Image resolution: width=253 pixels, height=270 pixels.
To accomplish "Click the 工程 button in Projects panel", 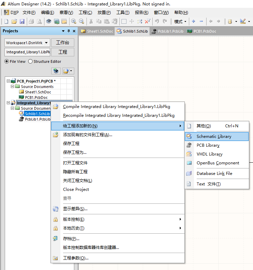I will pyautogui.click(x=63, y=52).
